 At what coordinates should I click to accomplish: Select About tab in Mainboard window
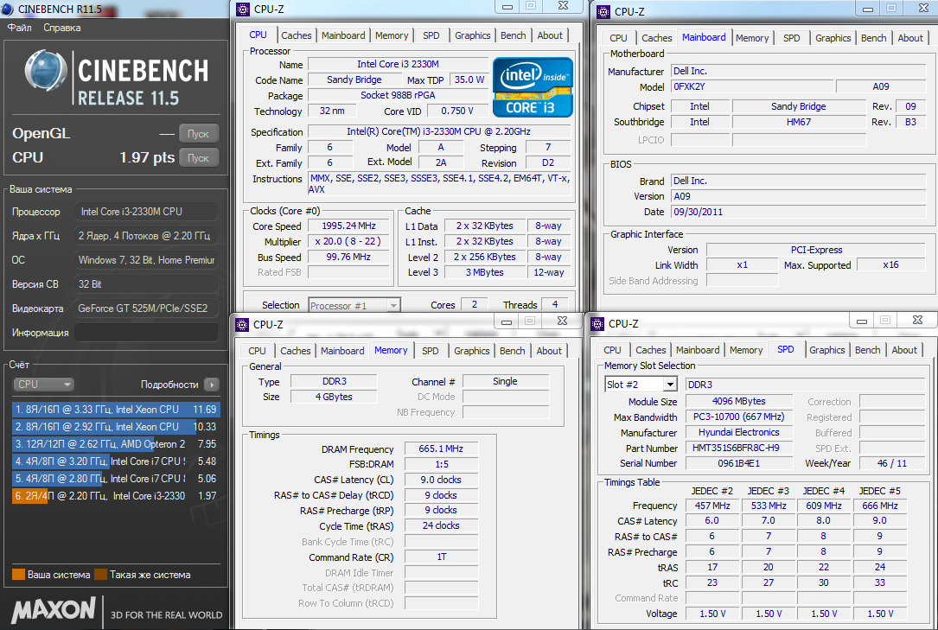(909, 38)
